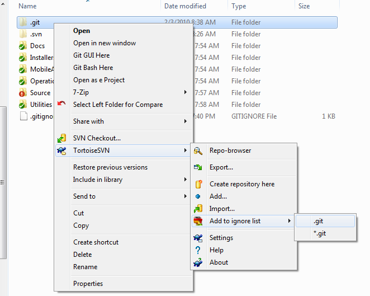Image resolution: width=370 pixels, height=296 pixels.
Task: Sort by the Date modified column header
Action: coord(195,6)
